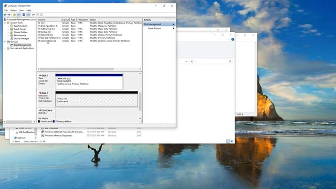The width and height of the screenshot is (336, 189).
Task: Expand the Performance node
Action: 8,36
